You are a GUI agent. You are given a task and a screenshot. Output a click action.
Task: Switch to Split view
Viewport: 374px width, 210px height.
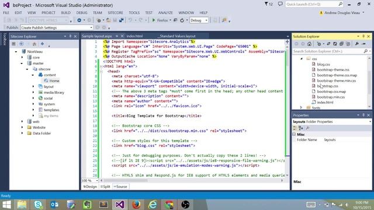point(105,187)
